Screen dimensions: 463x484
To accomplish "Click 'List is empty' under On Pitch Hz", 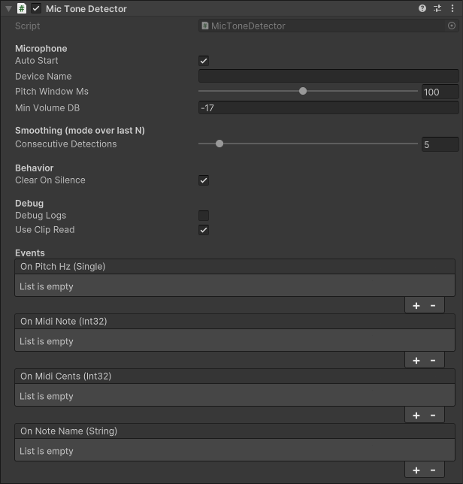I will [x=47, y=287].
